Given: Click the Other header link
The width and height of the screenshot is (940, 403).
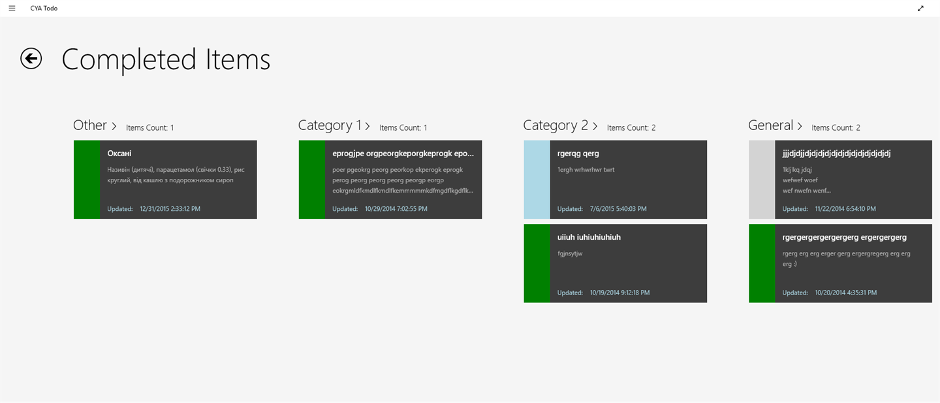Looking at the screenshot, I should click(x=90, y=125).
